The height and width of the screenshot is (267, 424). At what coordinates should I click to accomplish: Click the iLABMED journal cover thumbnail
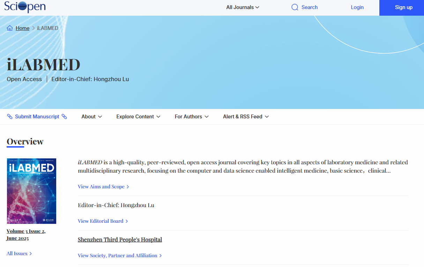31,191
